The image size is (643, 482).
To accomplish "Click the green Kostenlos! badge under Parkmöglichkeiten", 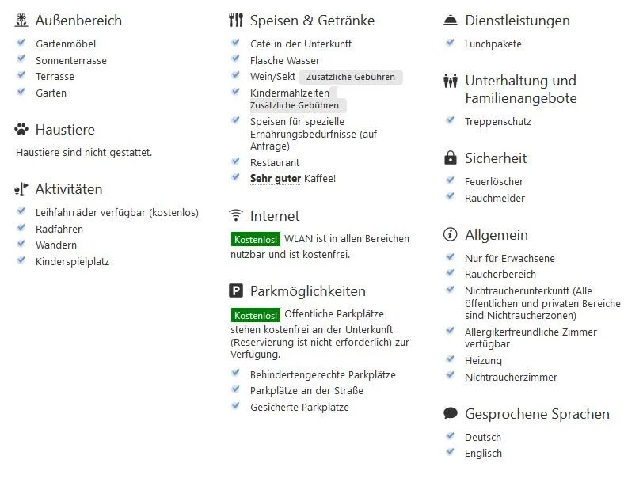I will coord(256,315).
